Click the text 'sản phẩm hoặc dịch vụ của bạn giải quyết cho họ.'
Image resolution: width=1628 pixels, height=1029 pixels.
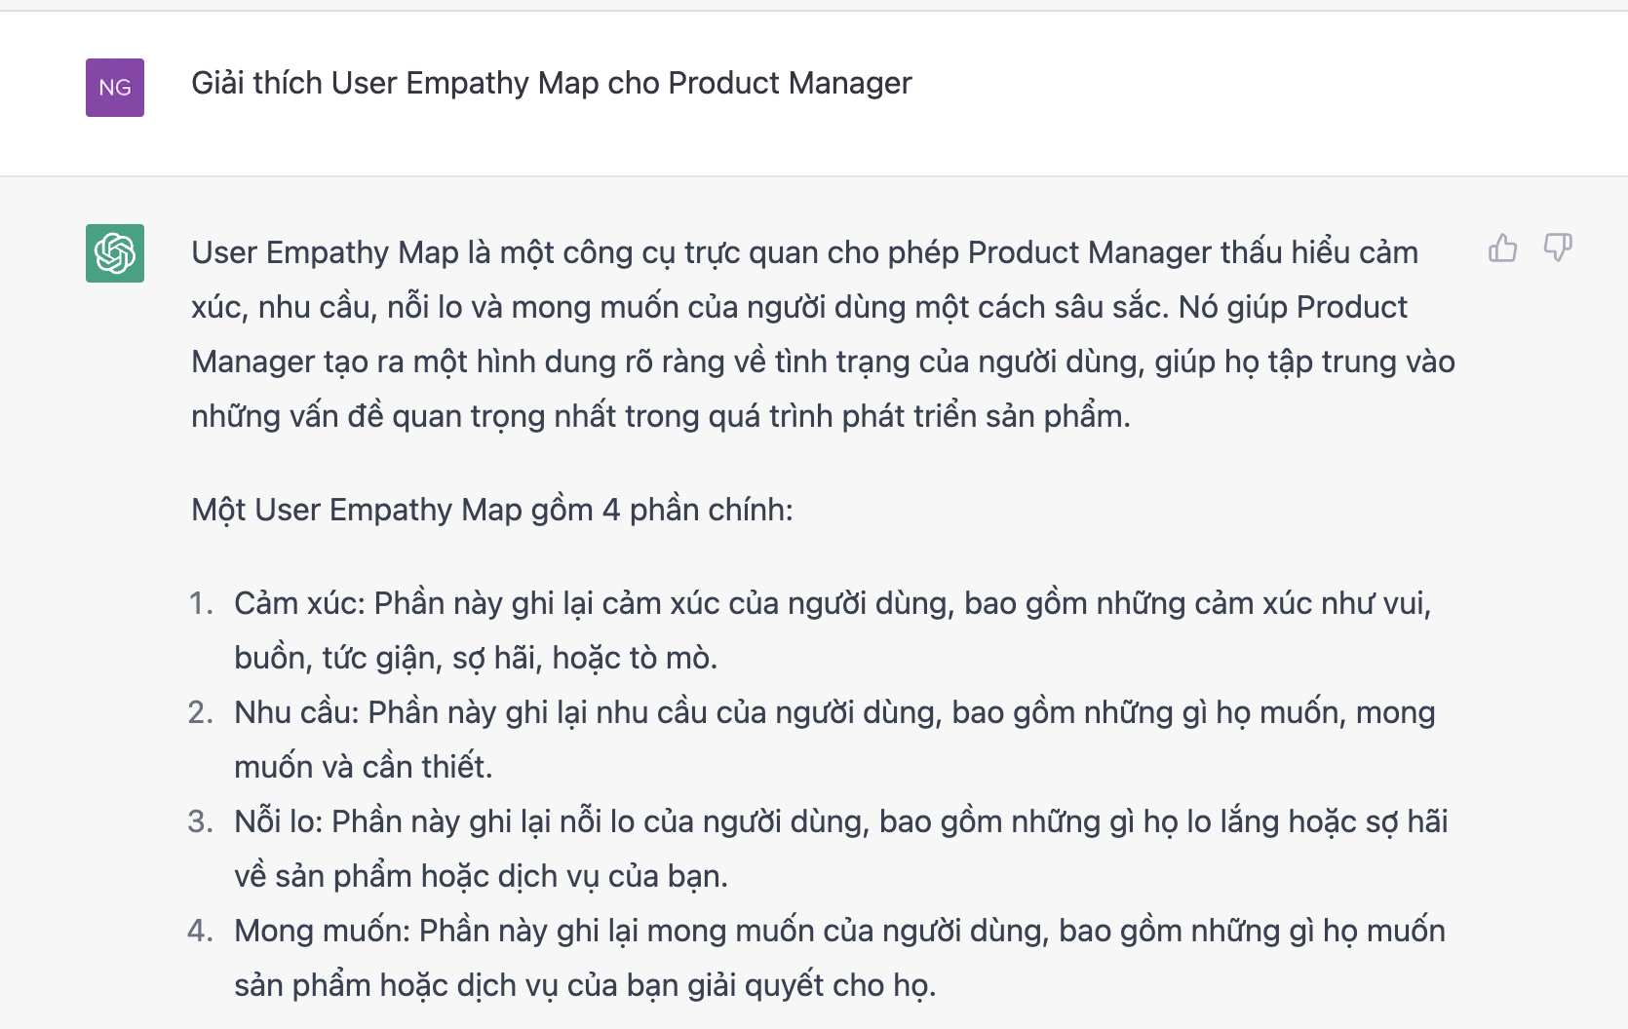pos(584,985)
